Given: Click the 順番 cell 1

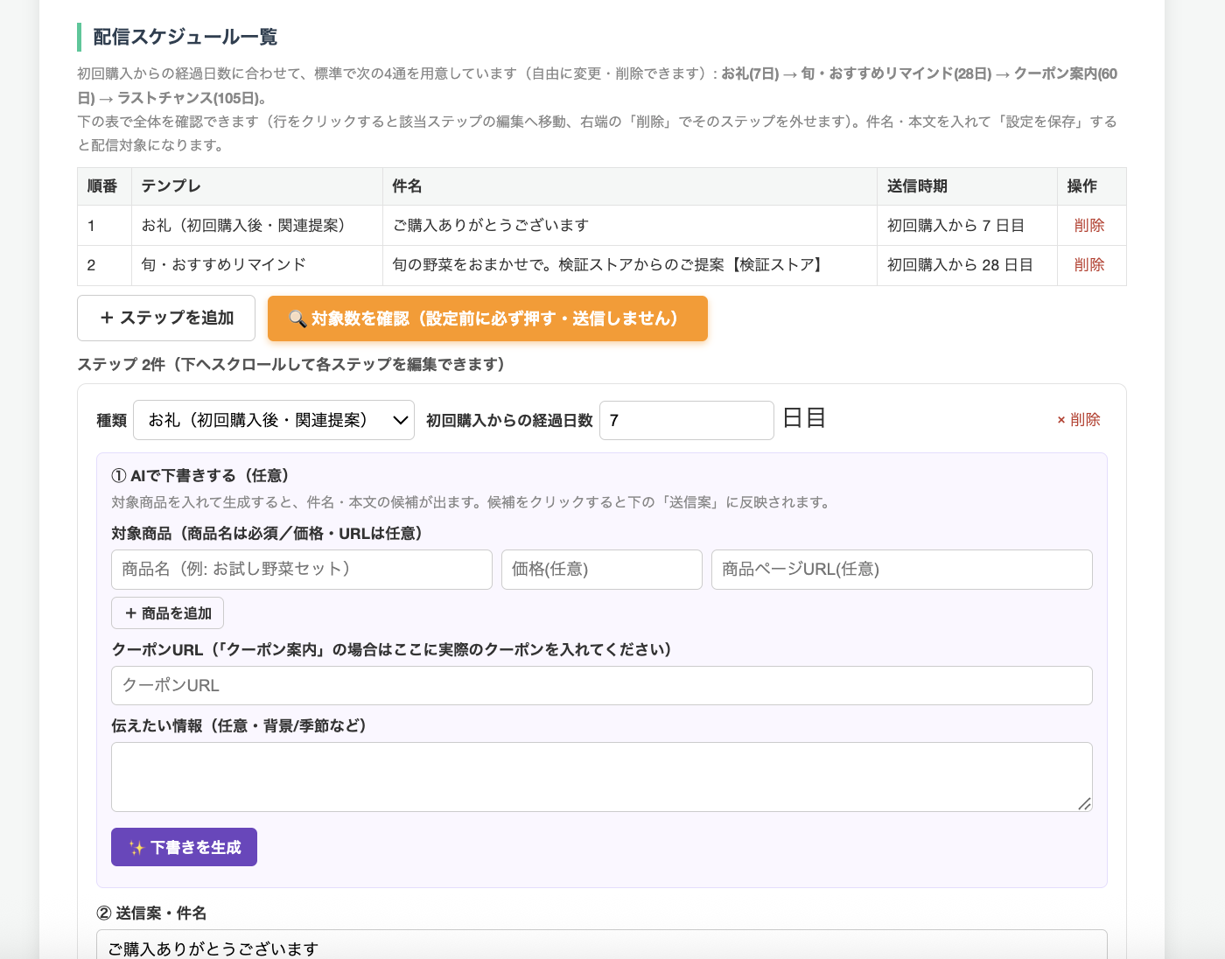Looking at the screenshot, I should tap(104, 226).
